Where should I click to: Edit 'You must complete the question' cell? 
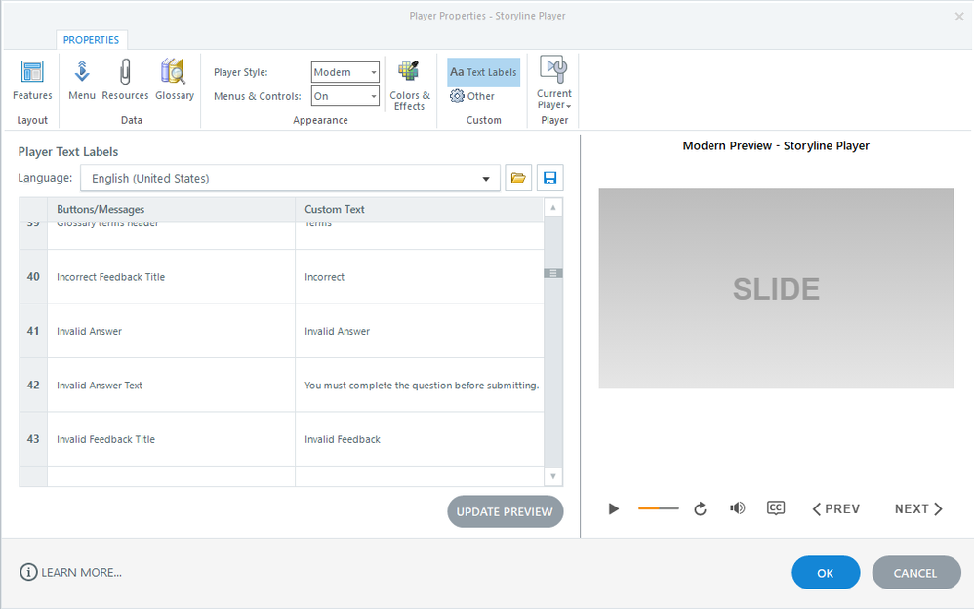click(420, 385)
